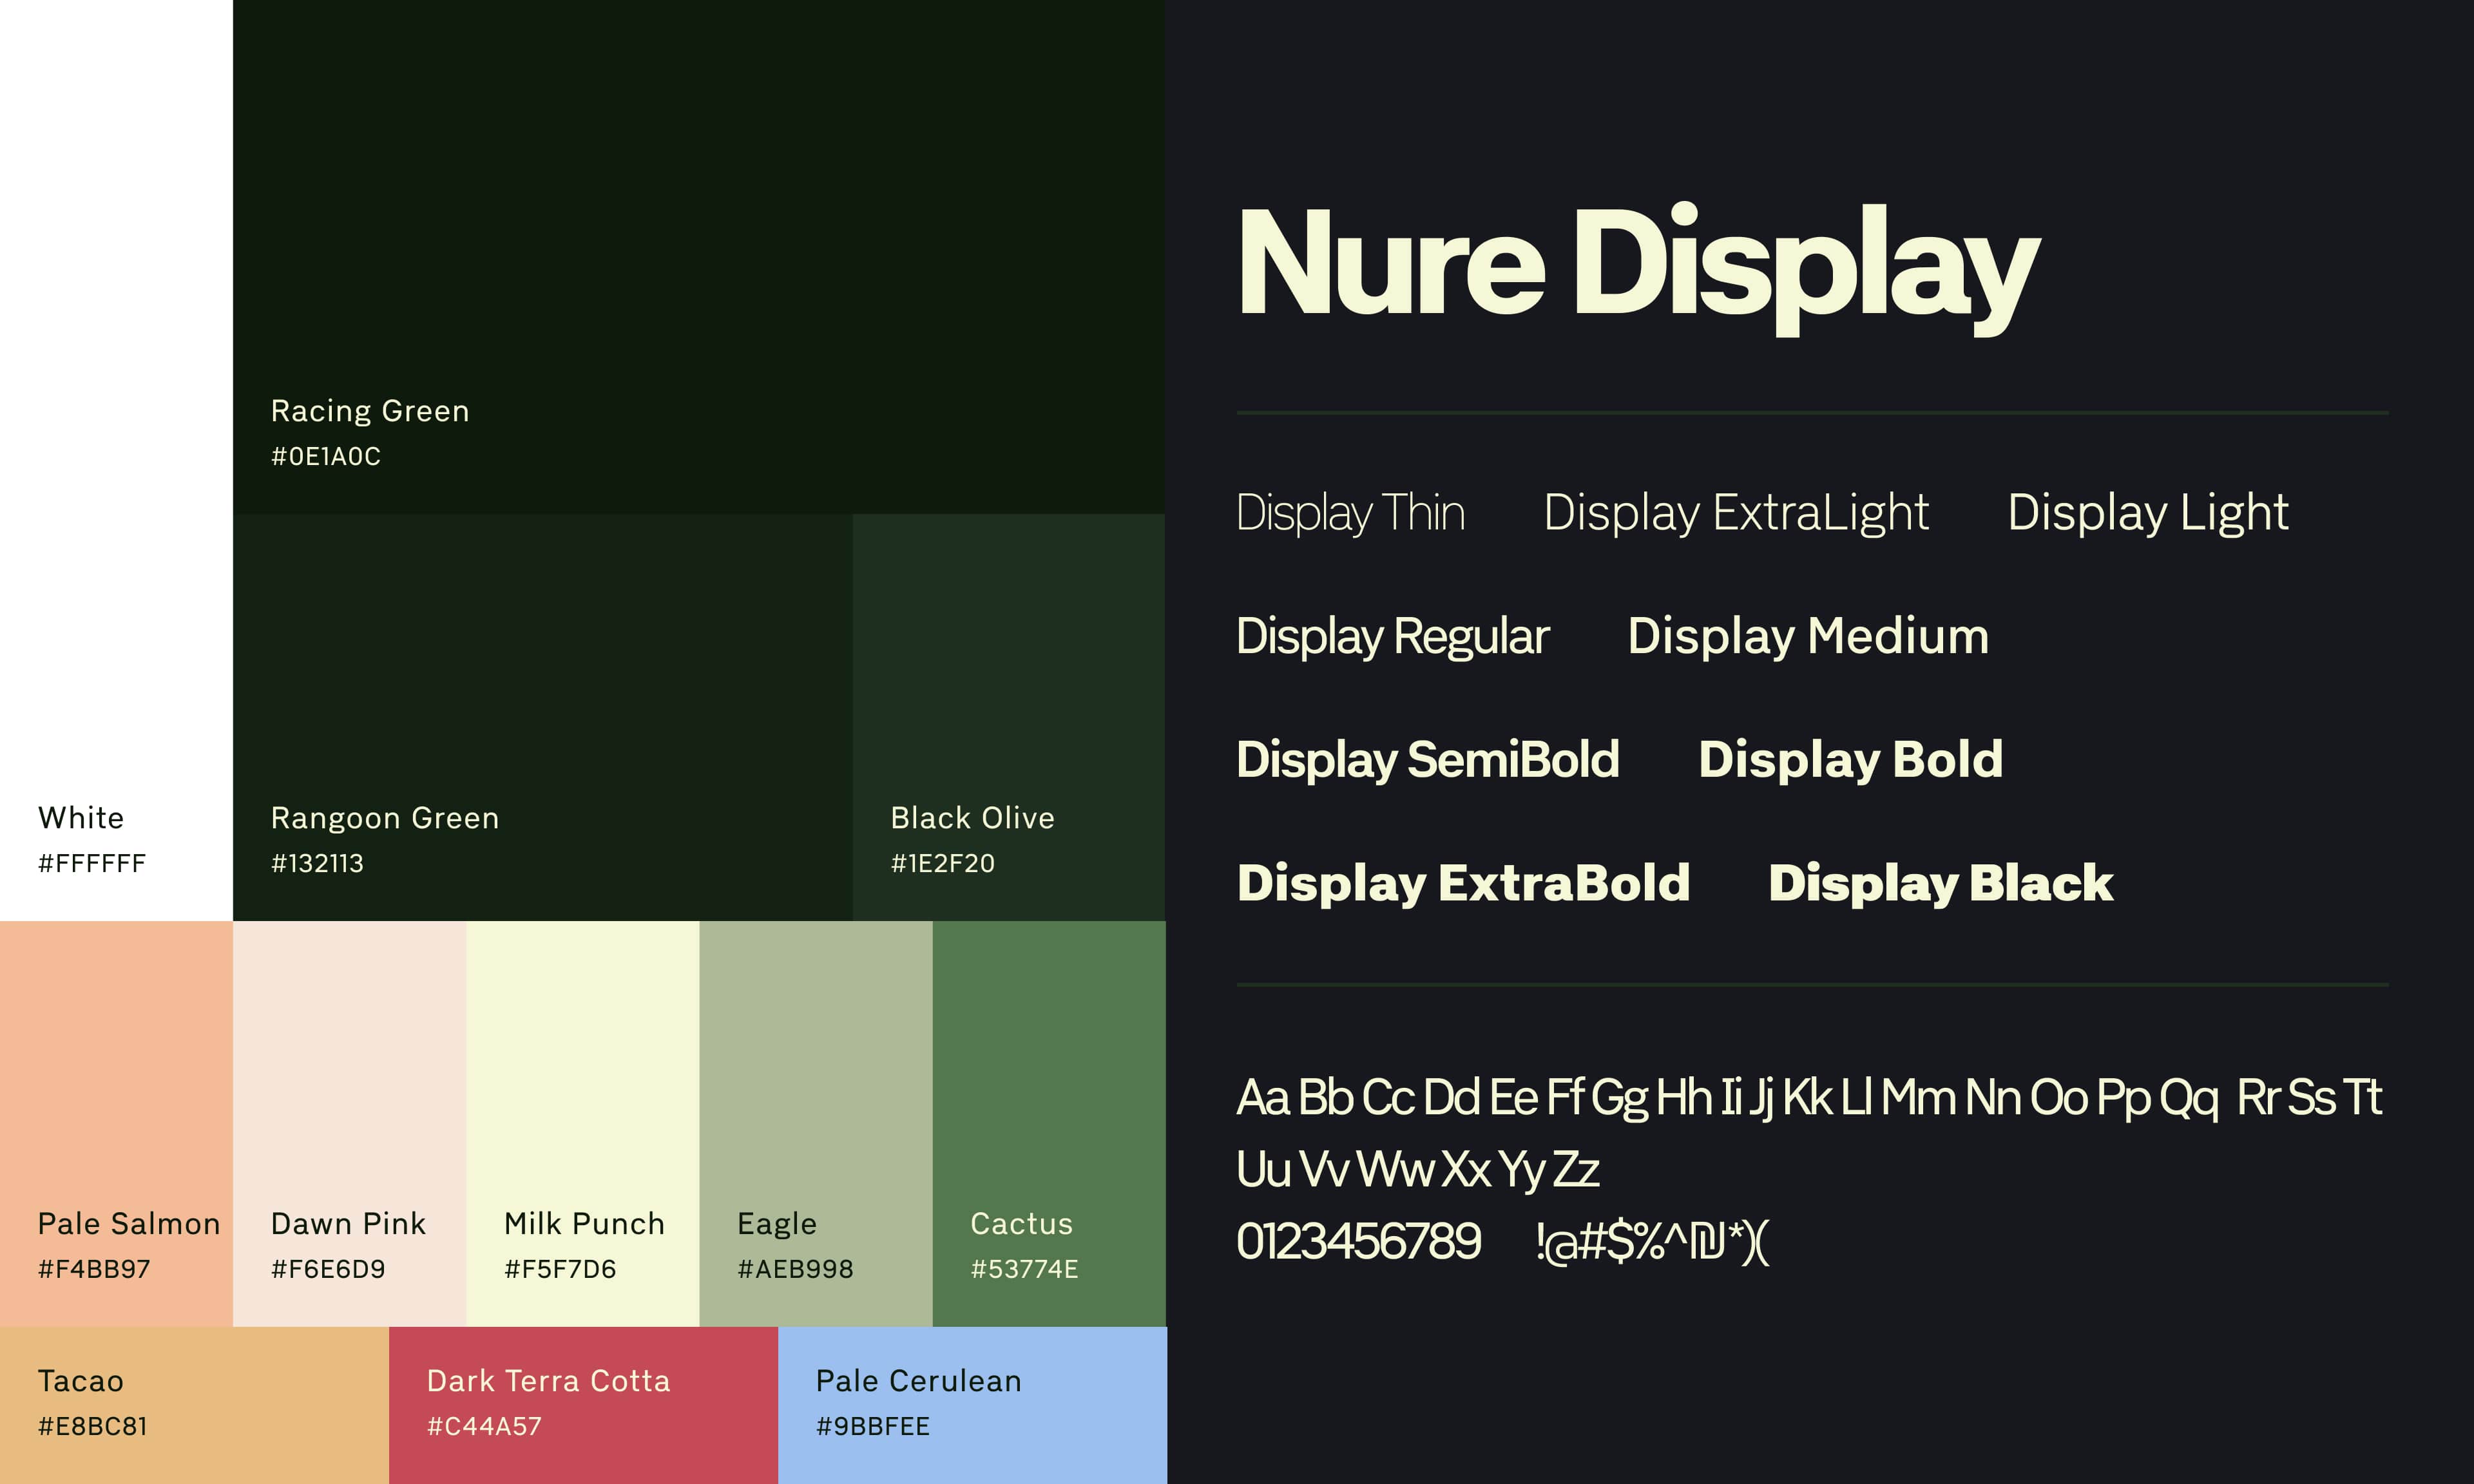
Task: Click the #9BBFEE hex value
Action: [x=873, y=1427]
